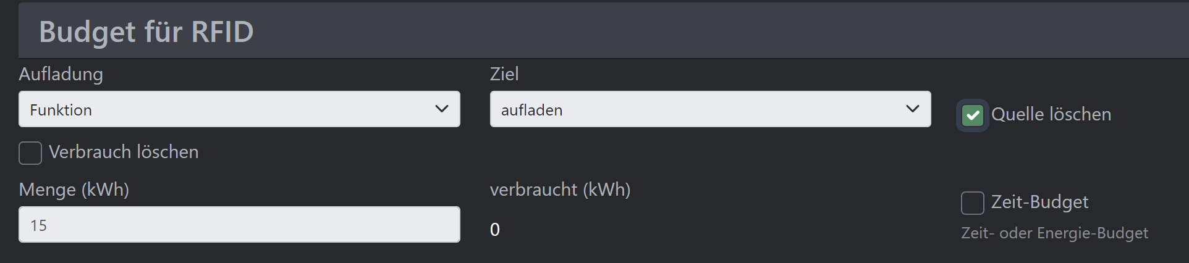Click the Menge (kWh) input field
This screenshot has width=1189, height=263.
(239, 225)
